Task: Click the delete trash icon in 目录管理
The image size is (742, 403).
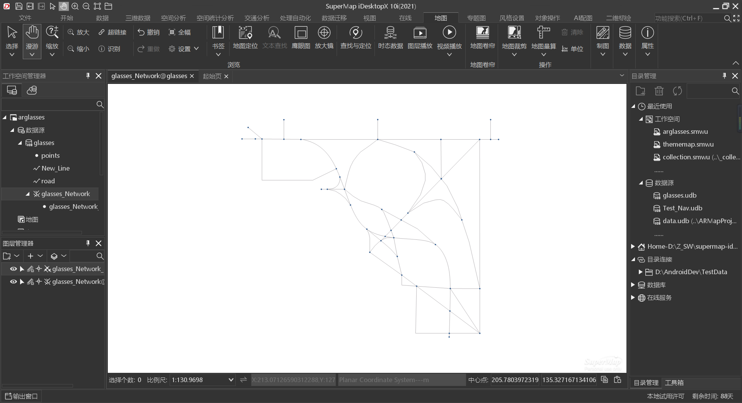Action: pos(659,91)
